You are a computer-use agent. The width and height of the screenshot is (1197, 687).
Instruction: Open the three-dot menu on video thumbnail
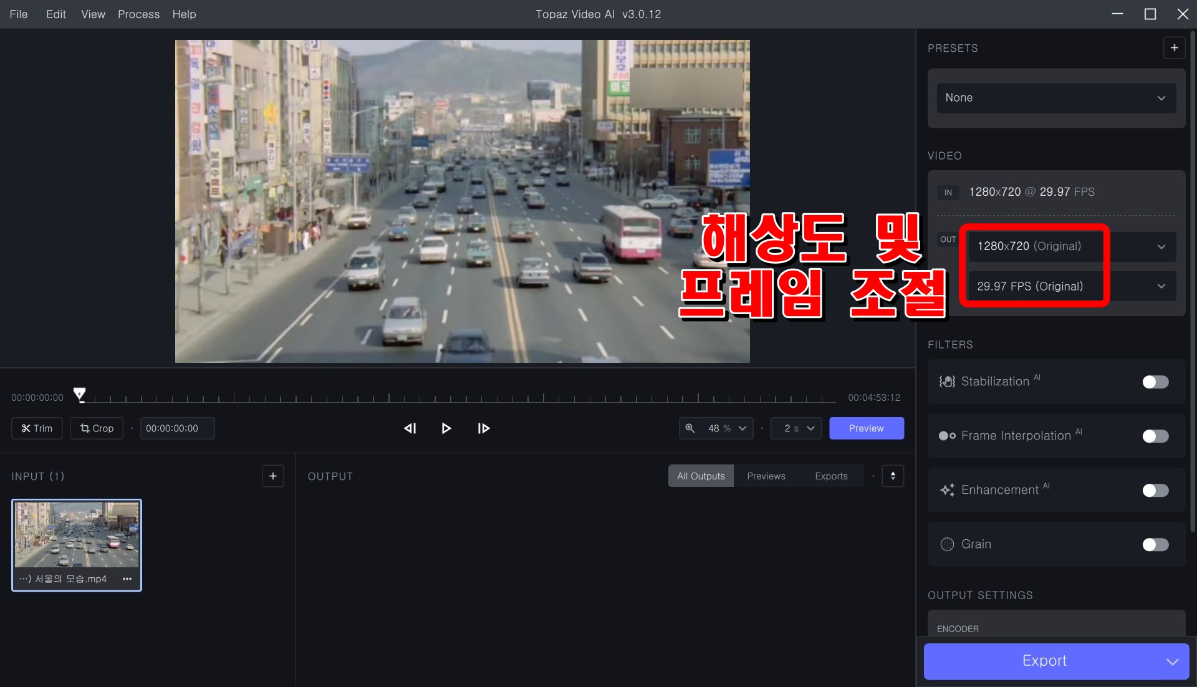click(127, 579)
